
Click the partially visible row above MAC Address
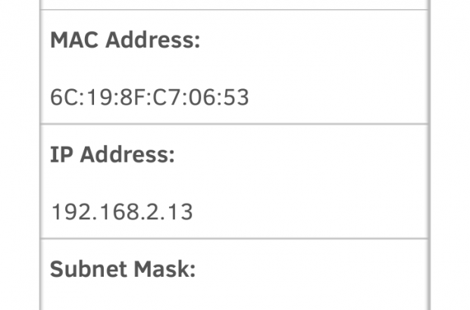(x=235, y=4)
